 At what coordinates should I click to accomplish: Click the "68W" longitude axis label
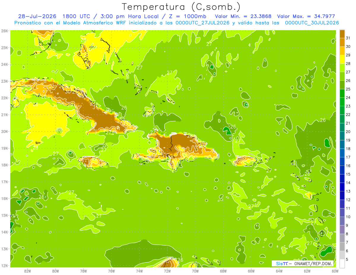pyautogui.click(x=223, y=271)
